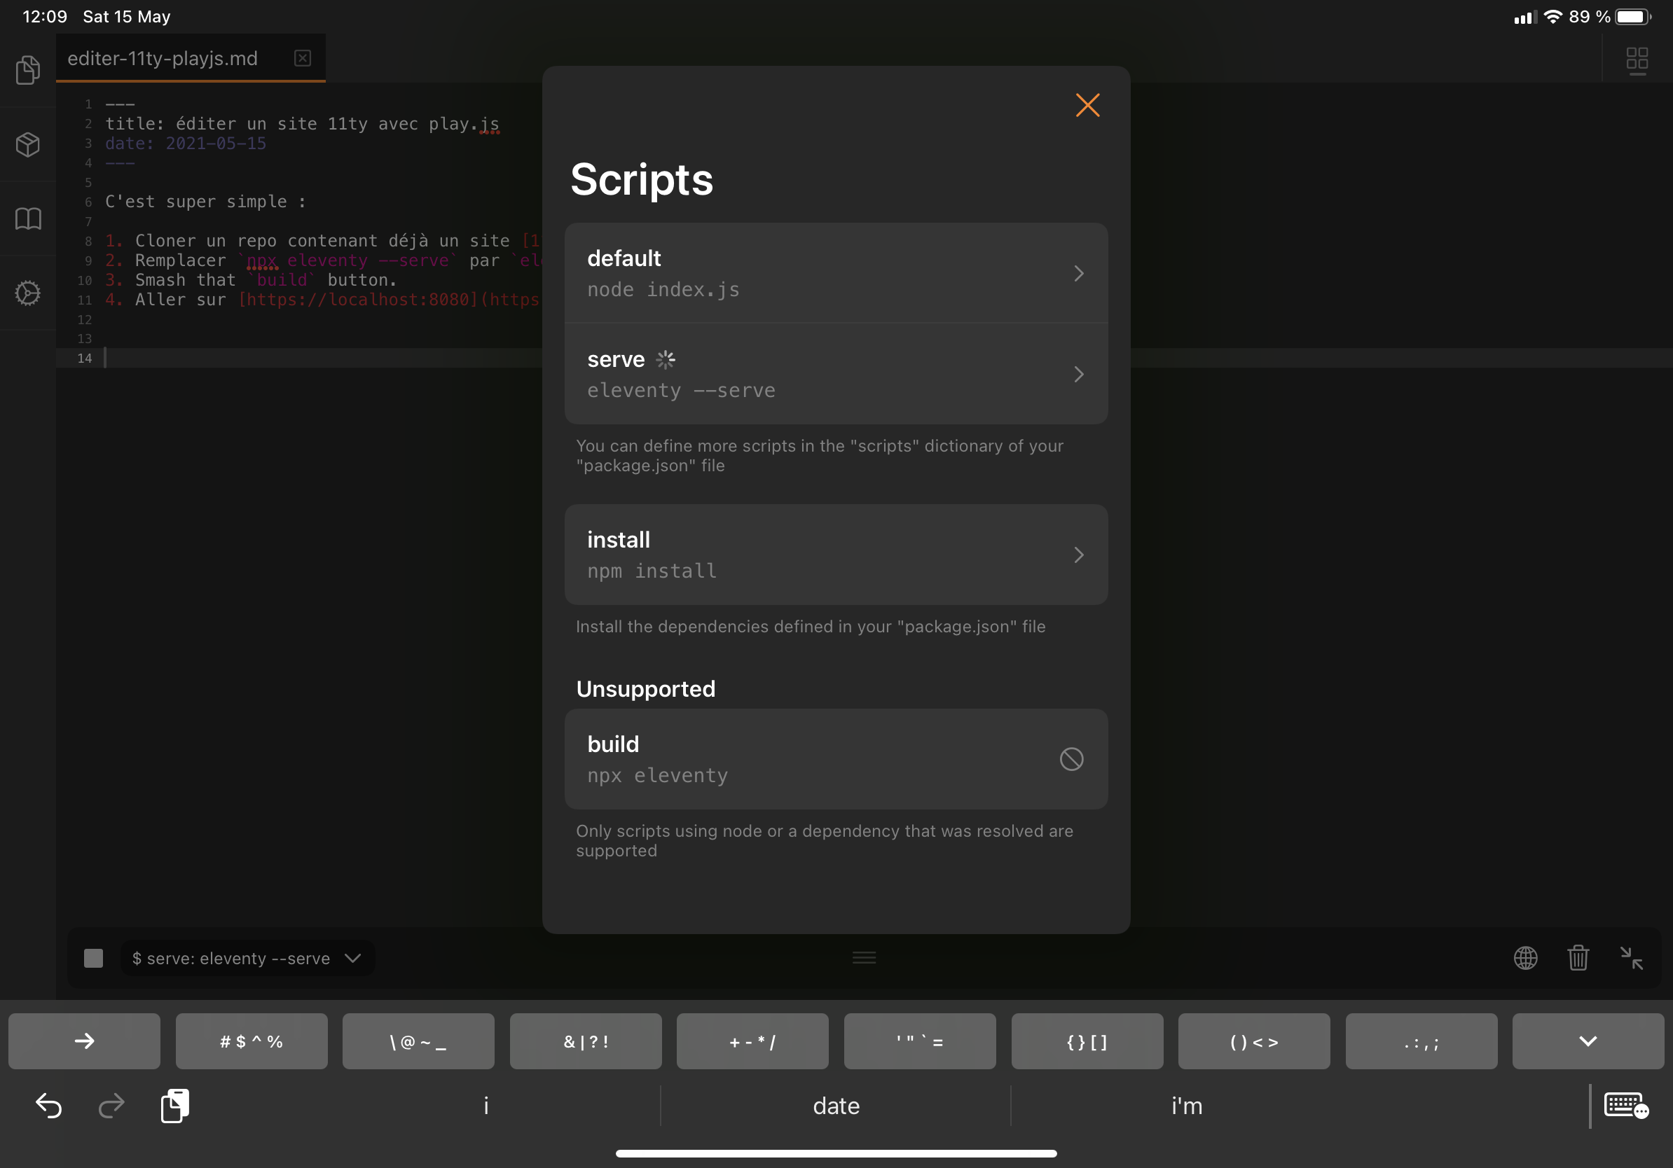Screen dimensions: 1673x1168
Task: Expand the serve script dropdown in the console
Action: 248,959
